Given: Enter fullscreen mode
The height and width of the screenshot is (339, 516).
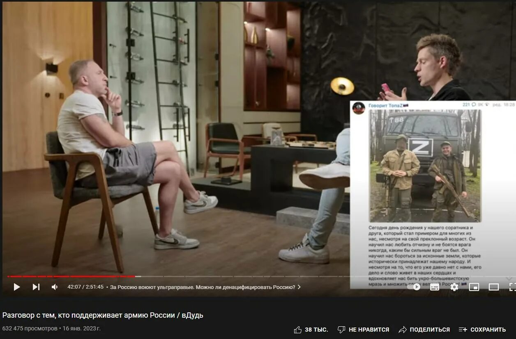Looking at the screenshot, I should [x=512, y=287].
